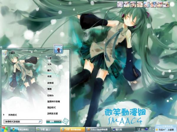Open 預設程式 Default Programs
The image size is (177, 132).
pos(51,108)
